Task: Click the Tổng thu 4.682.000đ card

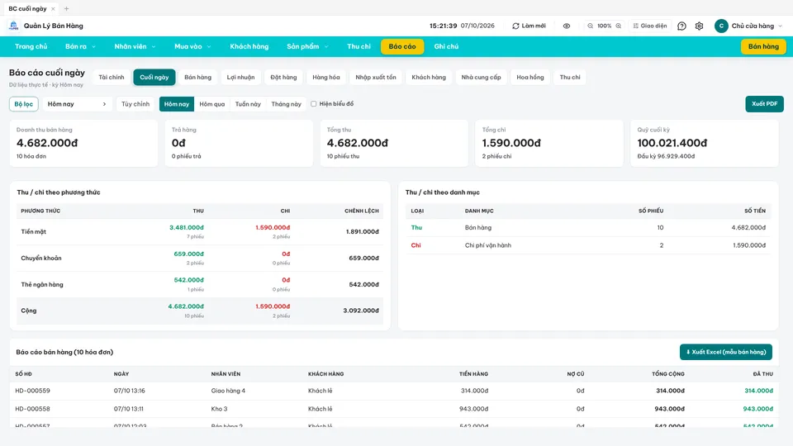Action: click(394, 143)
